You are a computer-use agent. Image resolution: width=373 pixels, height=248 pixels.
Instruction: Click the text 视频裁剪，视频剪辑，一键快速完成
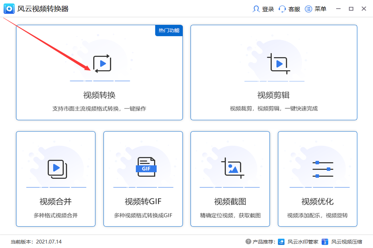click(274, 109)
